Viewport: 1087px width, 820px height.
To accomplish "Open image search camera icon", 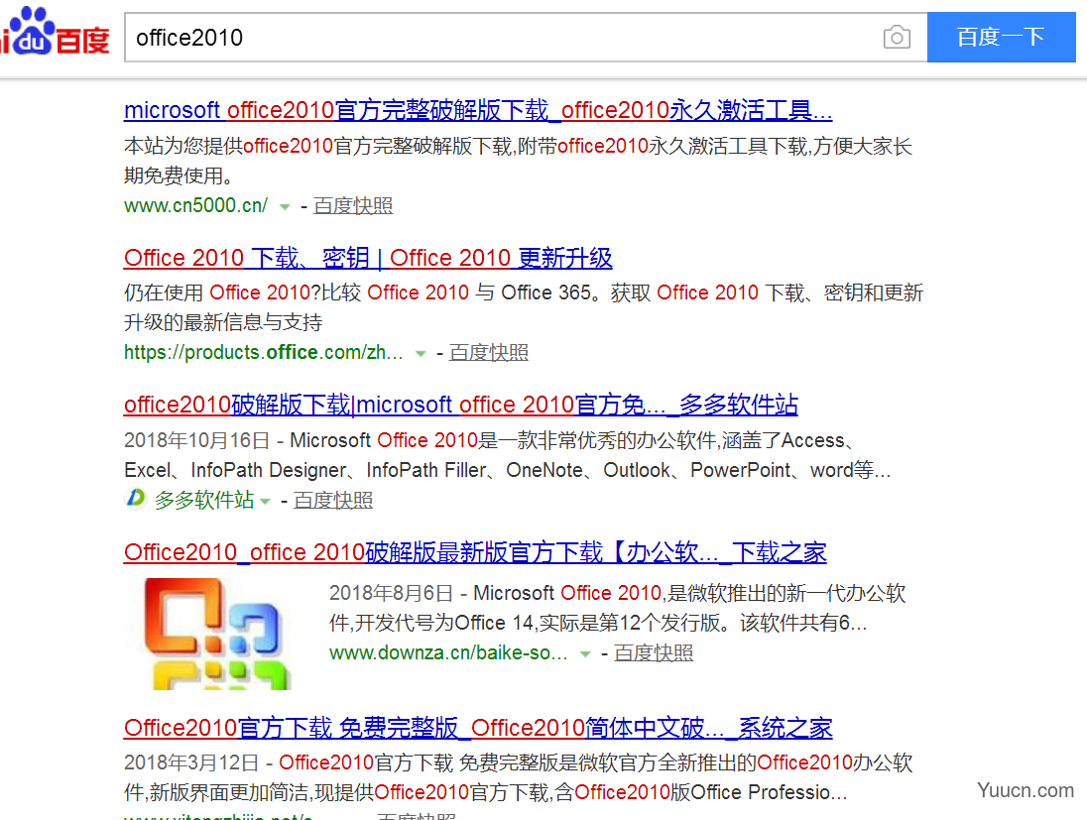I will pos(897,38).
